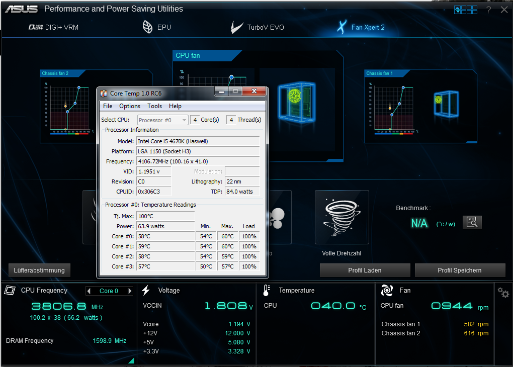Click the CPU Frequency chip icon

(x=10, y=290)
